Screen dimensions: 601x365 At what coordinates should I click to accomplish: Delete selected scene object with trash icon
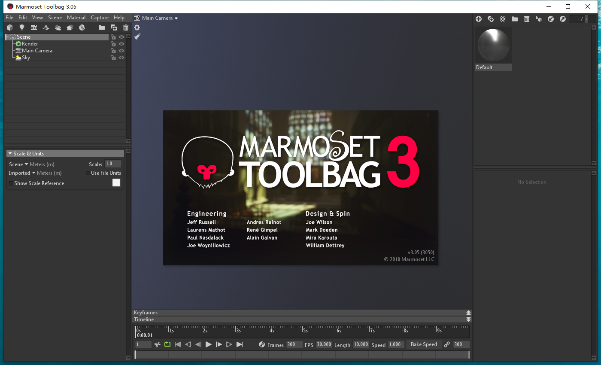126,27
